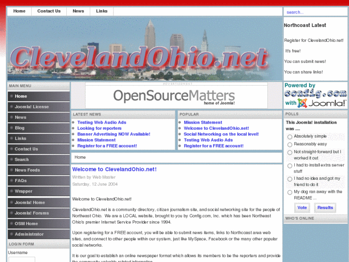The height and width of the screenshot is (262, 349).
Task: Open Administrator menu item
Action: tap(38, 234)
